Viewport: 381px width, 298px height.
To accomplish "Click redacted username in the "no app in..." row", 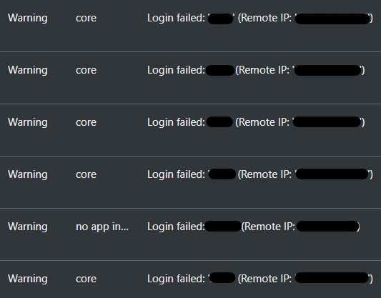I will 223,226.
